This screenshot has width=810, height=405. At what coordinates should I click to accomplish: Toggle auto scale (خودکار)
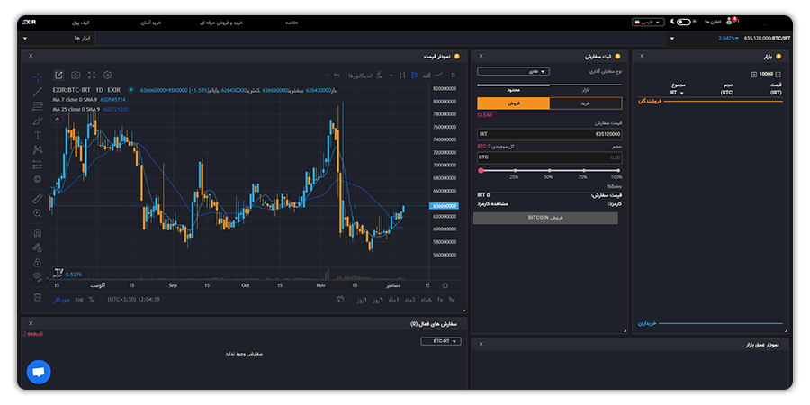click(x=62, y=300)
